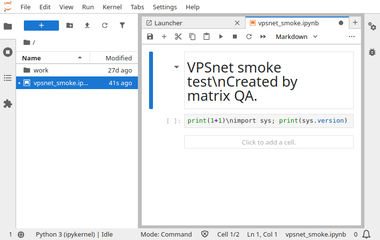This screenshot has width=380, height=240.
Task: Open the Help menu
Action: (192, 7)
